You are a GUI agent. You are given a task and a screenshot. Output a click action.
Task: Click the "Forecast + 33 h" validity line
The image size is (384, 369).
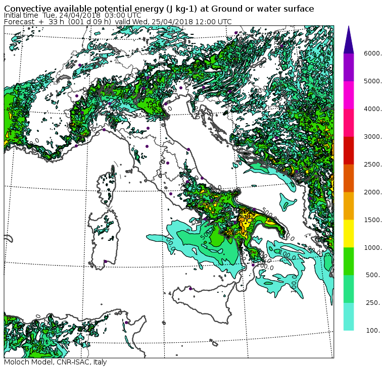(118, 22)
